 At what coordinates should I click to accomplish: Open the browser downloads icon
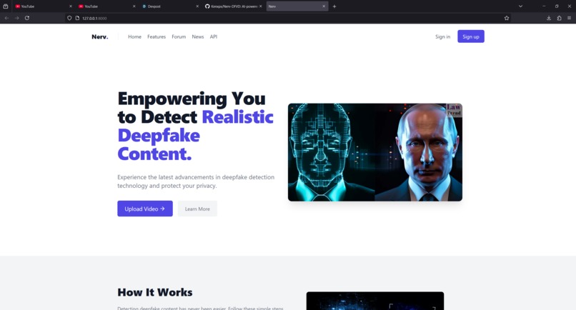[549, 18]
